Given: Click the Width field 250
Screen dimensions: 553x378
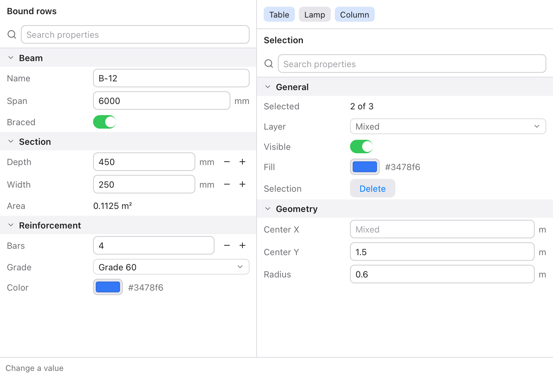Looking at the screenshot, I should point(144,184).
